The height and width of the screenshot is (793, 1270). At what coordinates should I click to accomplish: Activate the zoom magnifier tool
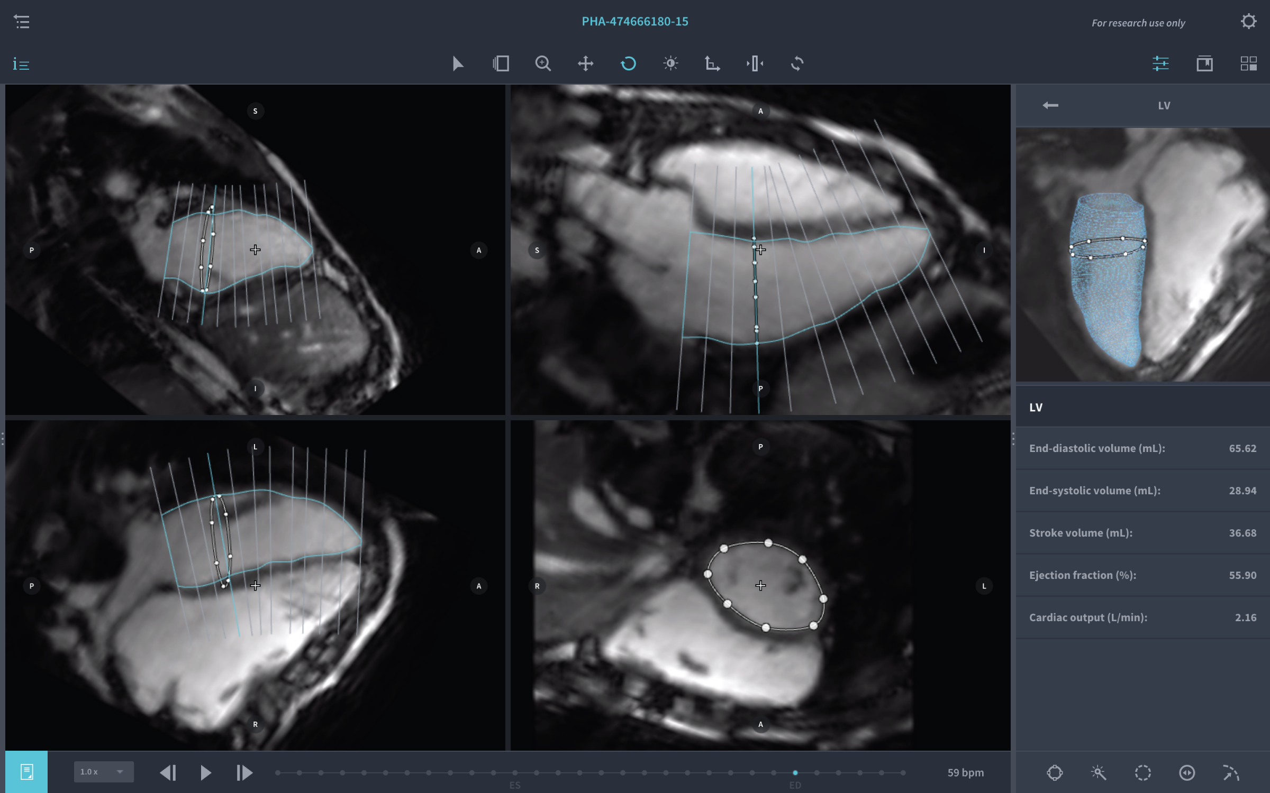(543, 64)
